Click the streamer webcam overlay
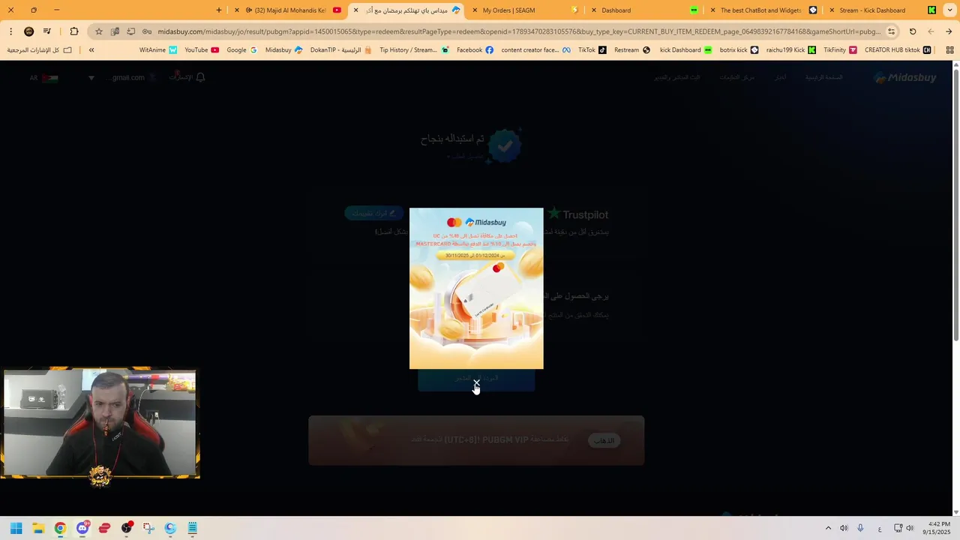 coord(100,424)
